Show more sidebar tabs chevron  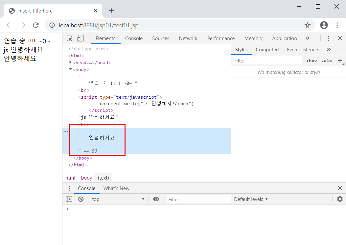point(329,49)
